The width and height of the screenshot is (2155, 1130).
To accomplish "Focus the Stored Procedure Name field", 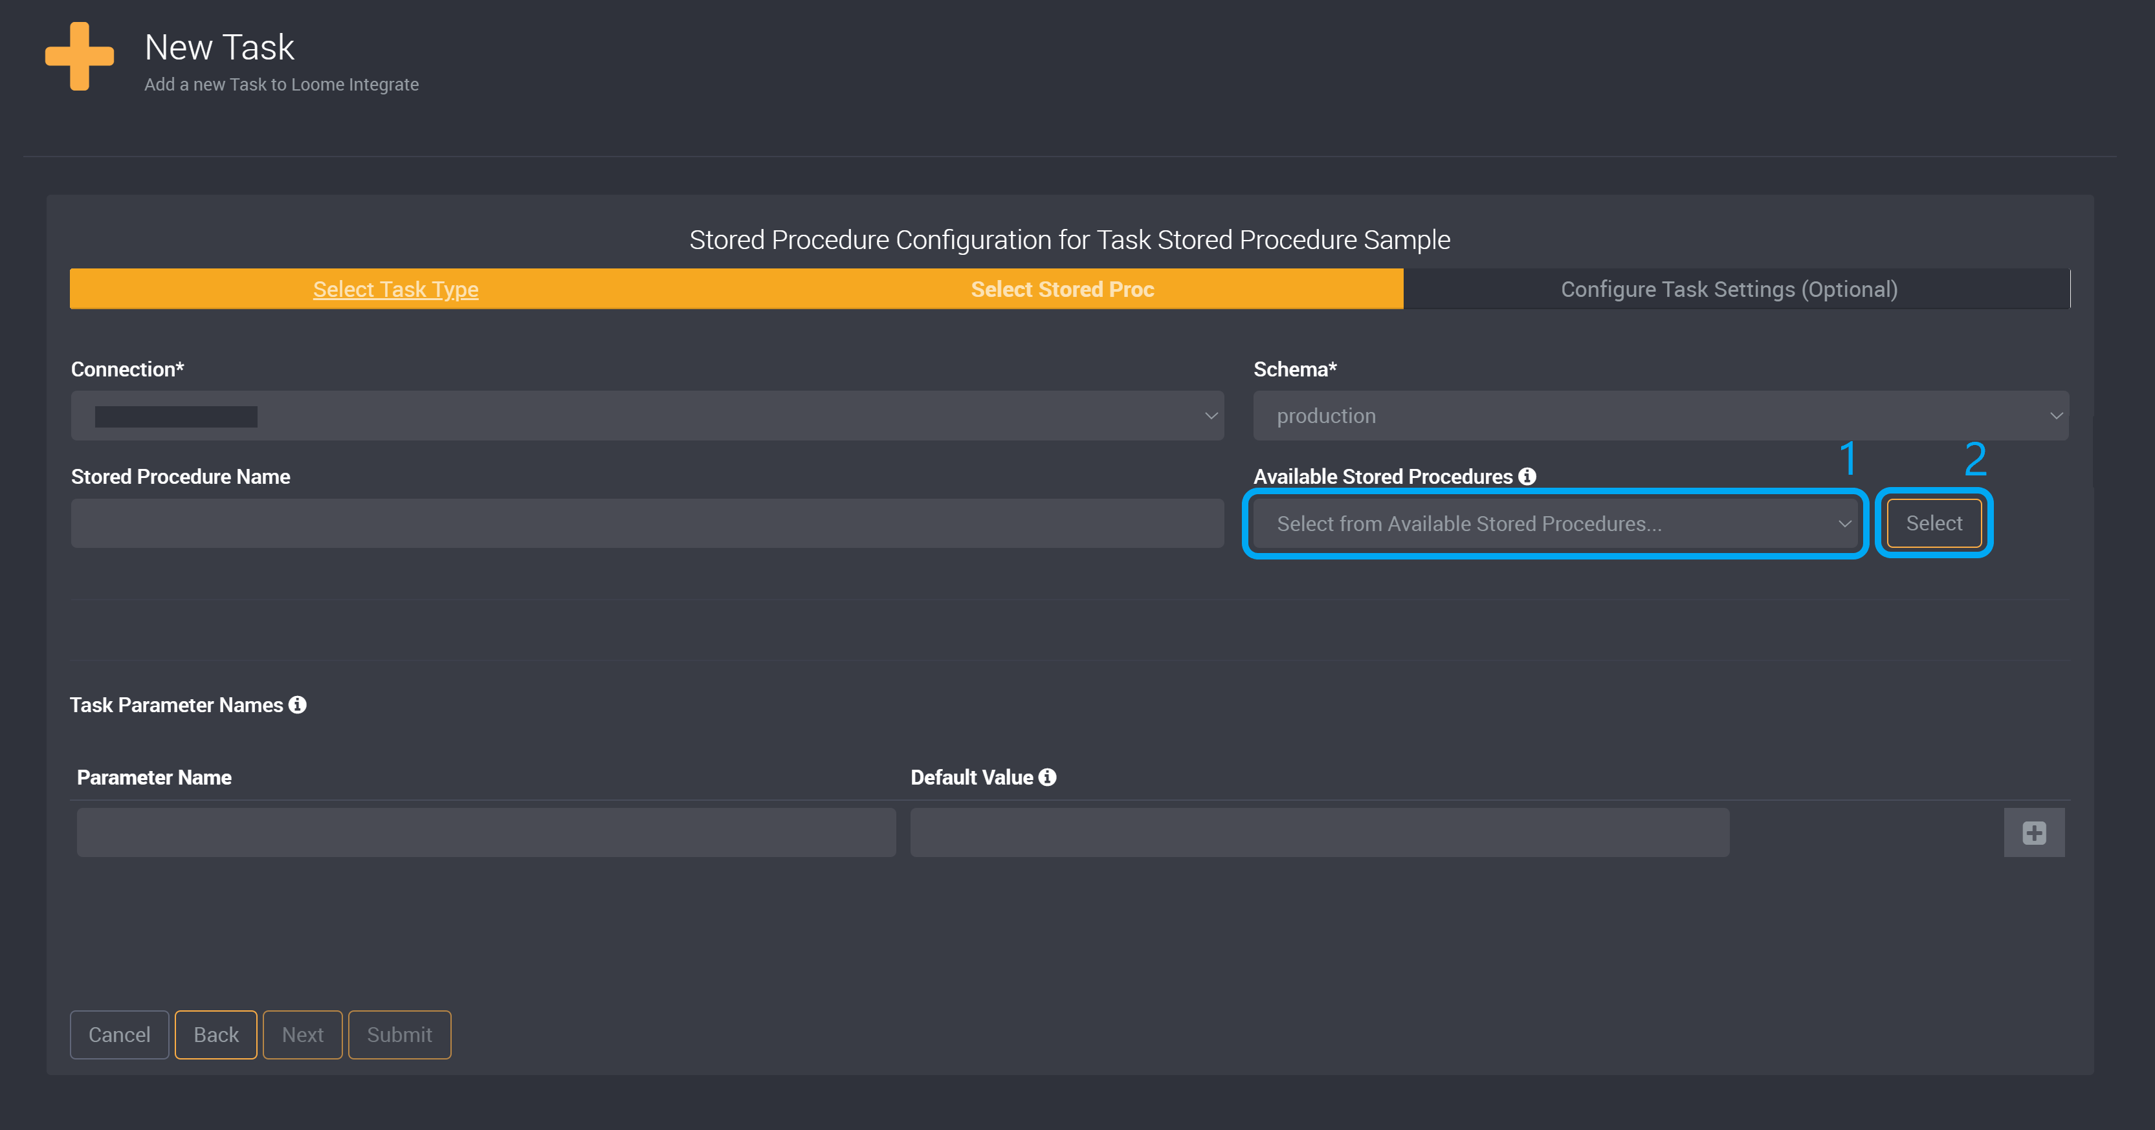I will coord(646,523).
